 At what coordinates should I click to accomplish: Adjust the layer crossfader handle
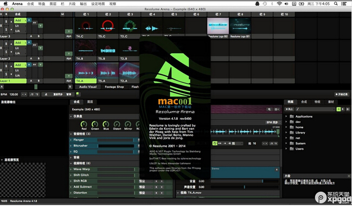tap(36, 87)
